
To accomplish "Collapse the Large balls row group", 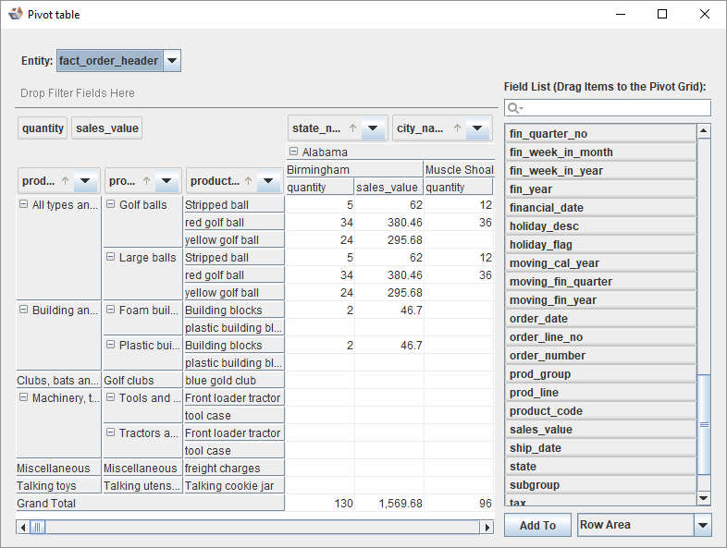I will (x=110, y=258).
